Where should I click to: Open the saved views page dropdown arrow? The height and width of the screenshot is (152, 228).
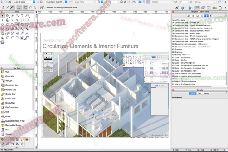tap(102, 2)
